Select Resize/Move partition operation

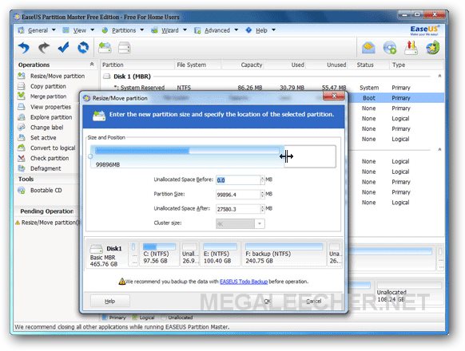coord(58,76)
